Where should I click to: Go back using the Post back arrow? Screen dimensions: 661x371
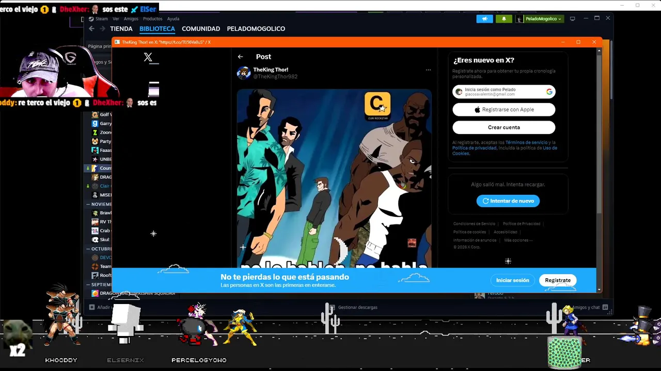pyautogui.click(x=240, y=57)
